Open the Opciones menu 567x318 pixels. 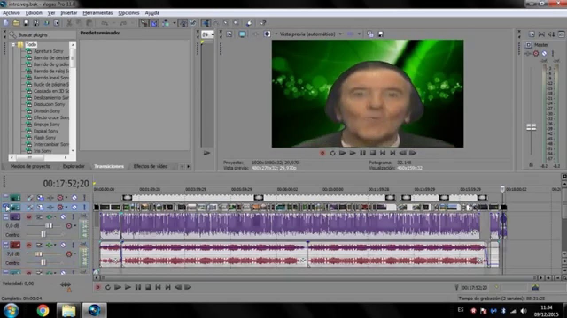[129, 13]
